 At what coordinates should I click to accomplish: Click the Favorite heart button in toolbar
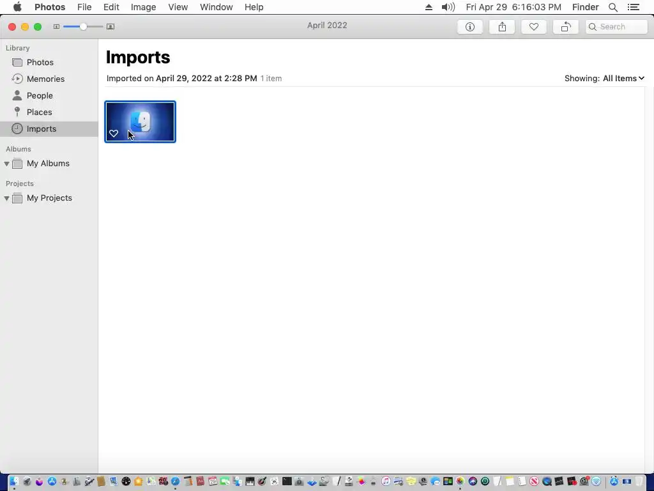pyautogui.click(x=534, y=27)
